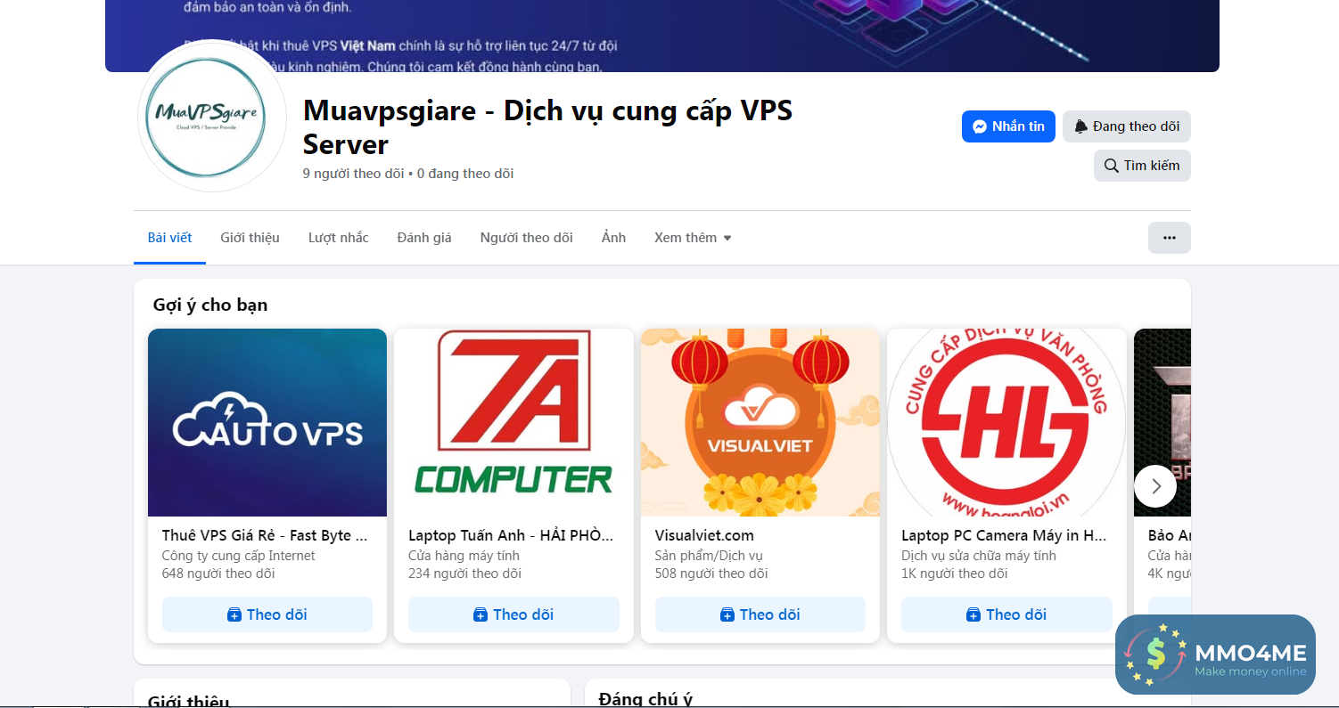
Task: Open the Ảnh tab
Action: (x=613, y=238)
